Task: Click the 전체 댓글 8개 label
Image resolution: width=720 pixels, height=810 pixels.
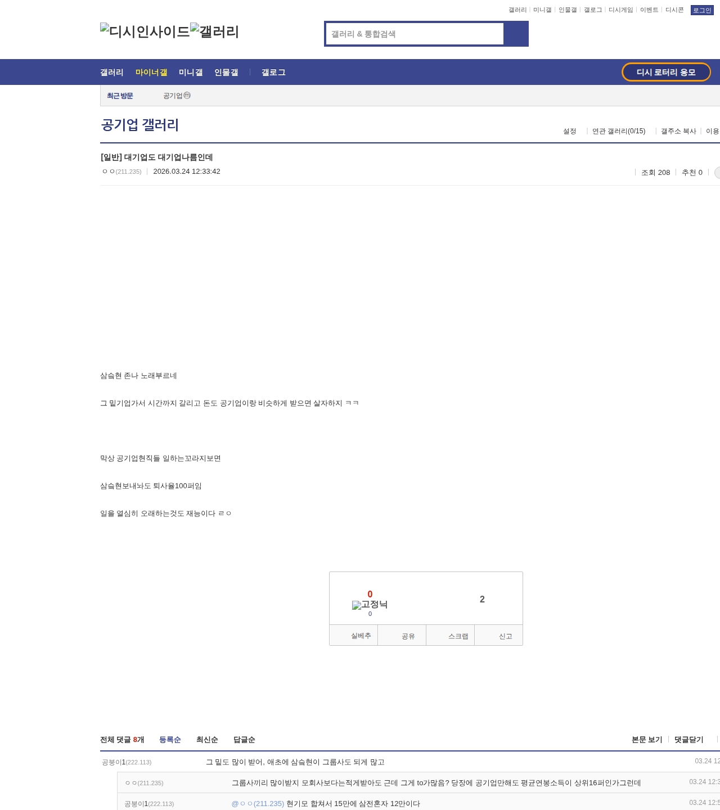Action: 122,740
